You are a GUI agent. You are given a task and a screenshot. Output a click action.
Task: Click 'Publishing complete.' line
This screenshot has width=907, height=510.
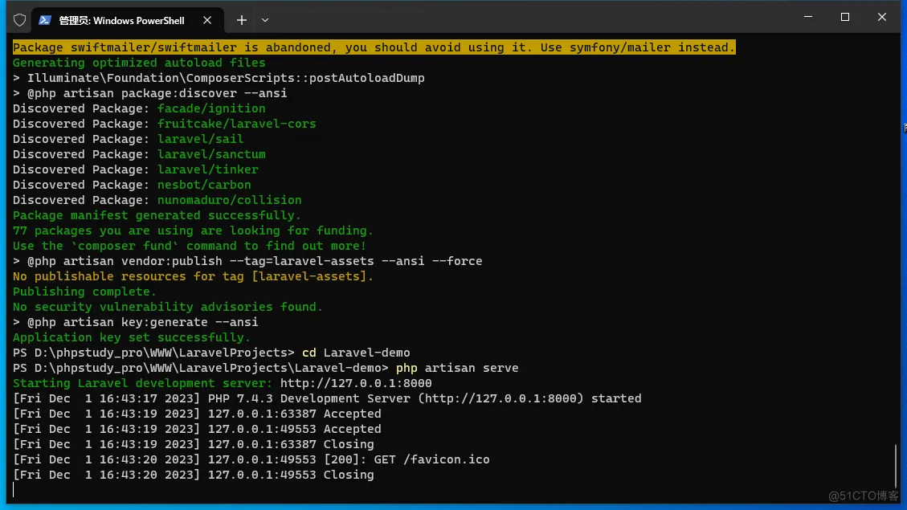pos(84,292)
